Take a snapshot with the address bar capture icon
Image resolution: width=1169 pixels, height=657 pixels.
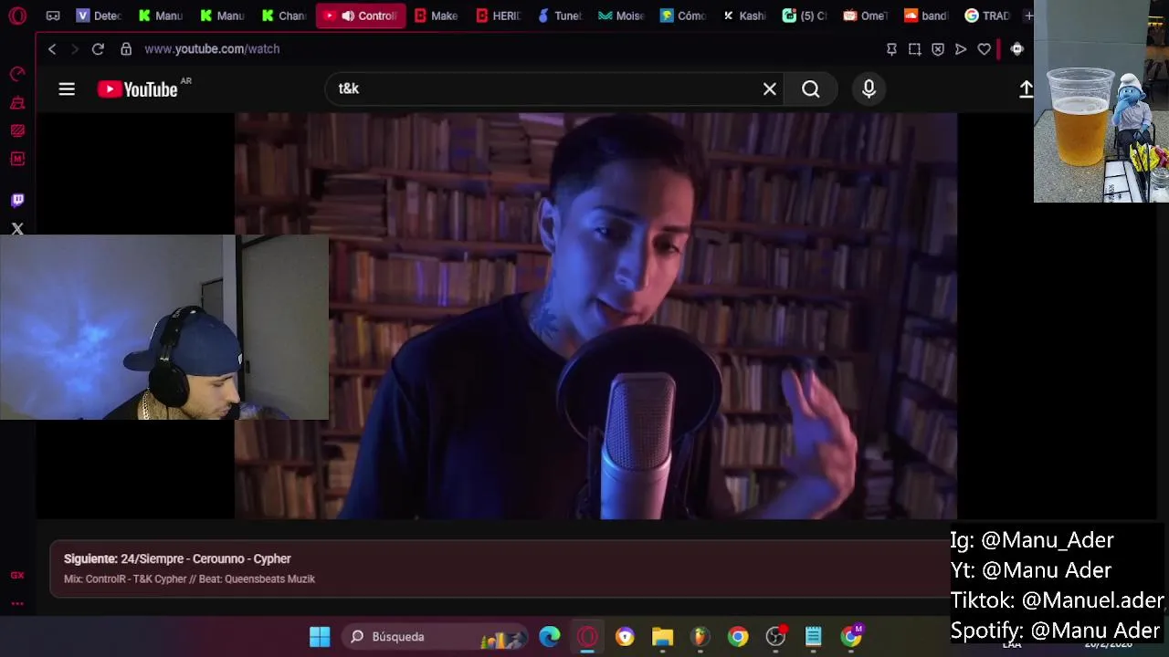point(914,49)
